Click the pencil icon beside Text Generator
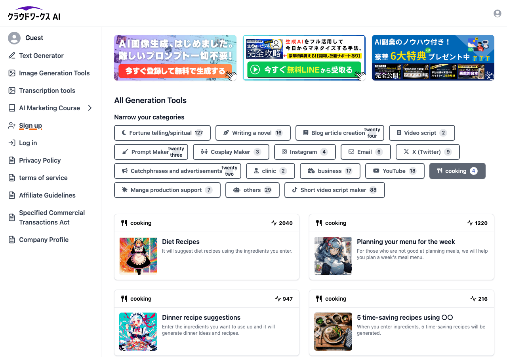Image resolution: width=507 pixels, height=357 pixels. [x=12, y=56]
